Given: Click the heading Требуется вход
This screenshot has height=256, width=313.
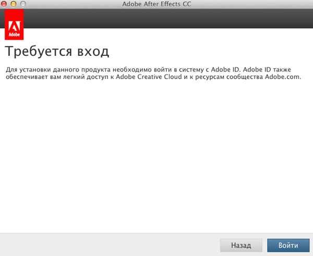Looking at the screenshot, I should click(x=57, y=52).
